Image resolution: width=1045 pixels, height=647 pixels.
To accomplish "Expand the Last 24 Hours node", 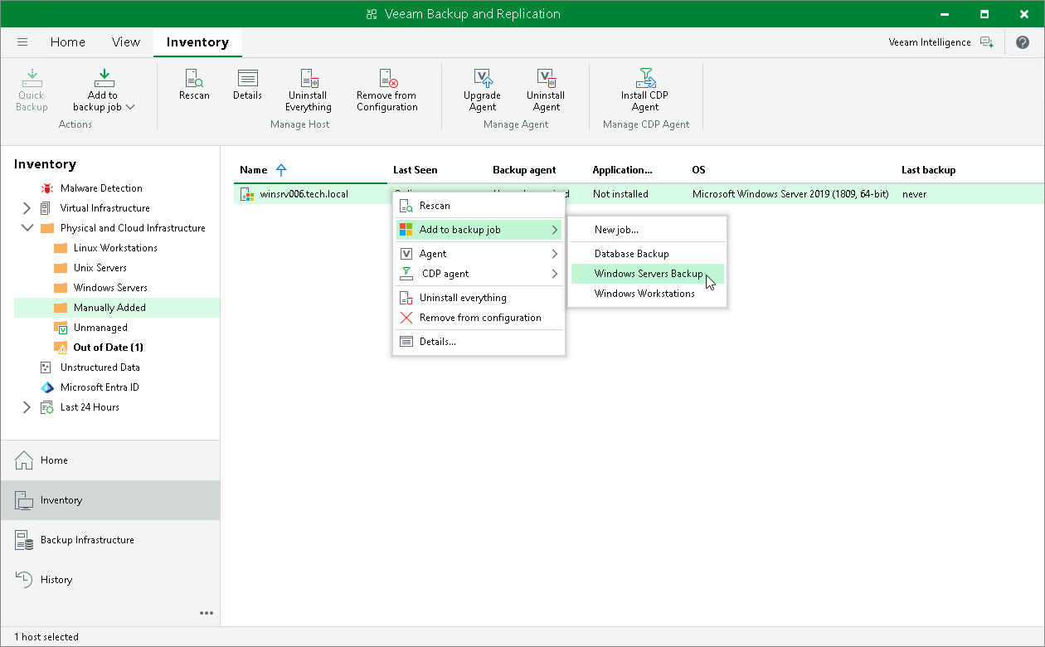I will pyautogui.click(x=27, y=407).
